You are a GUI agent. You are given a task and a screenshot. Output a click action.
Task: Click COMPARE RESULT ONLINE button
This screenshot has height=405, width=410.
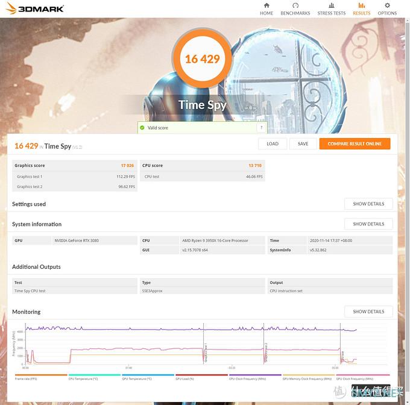pos(355,143)
